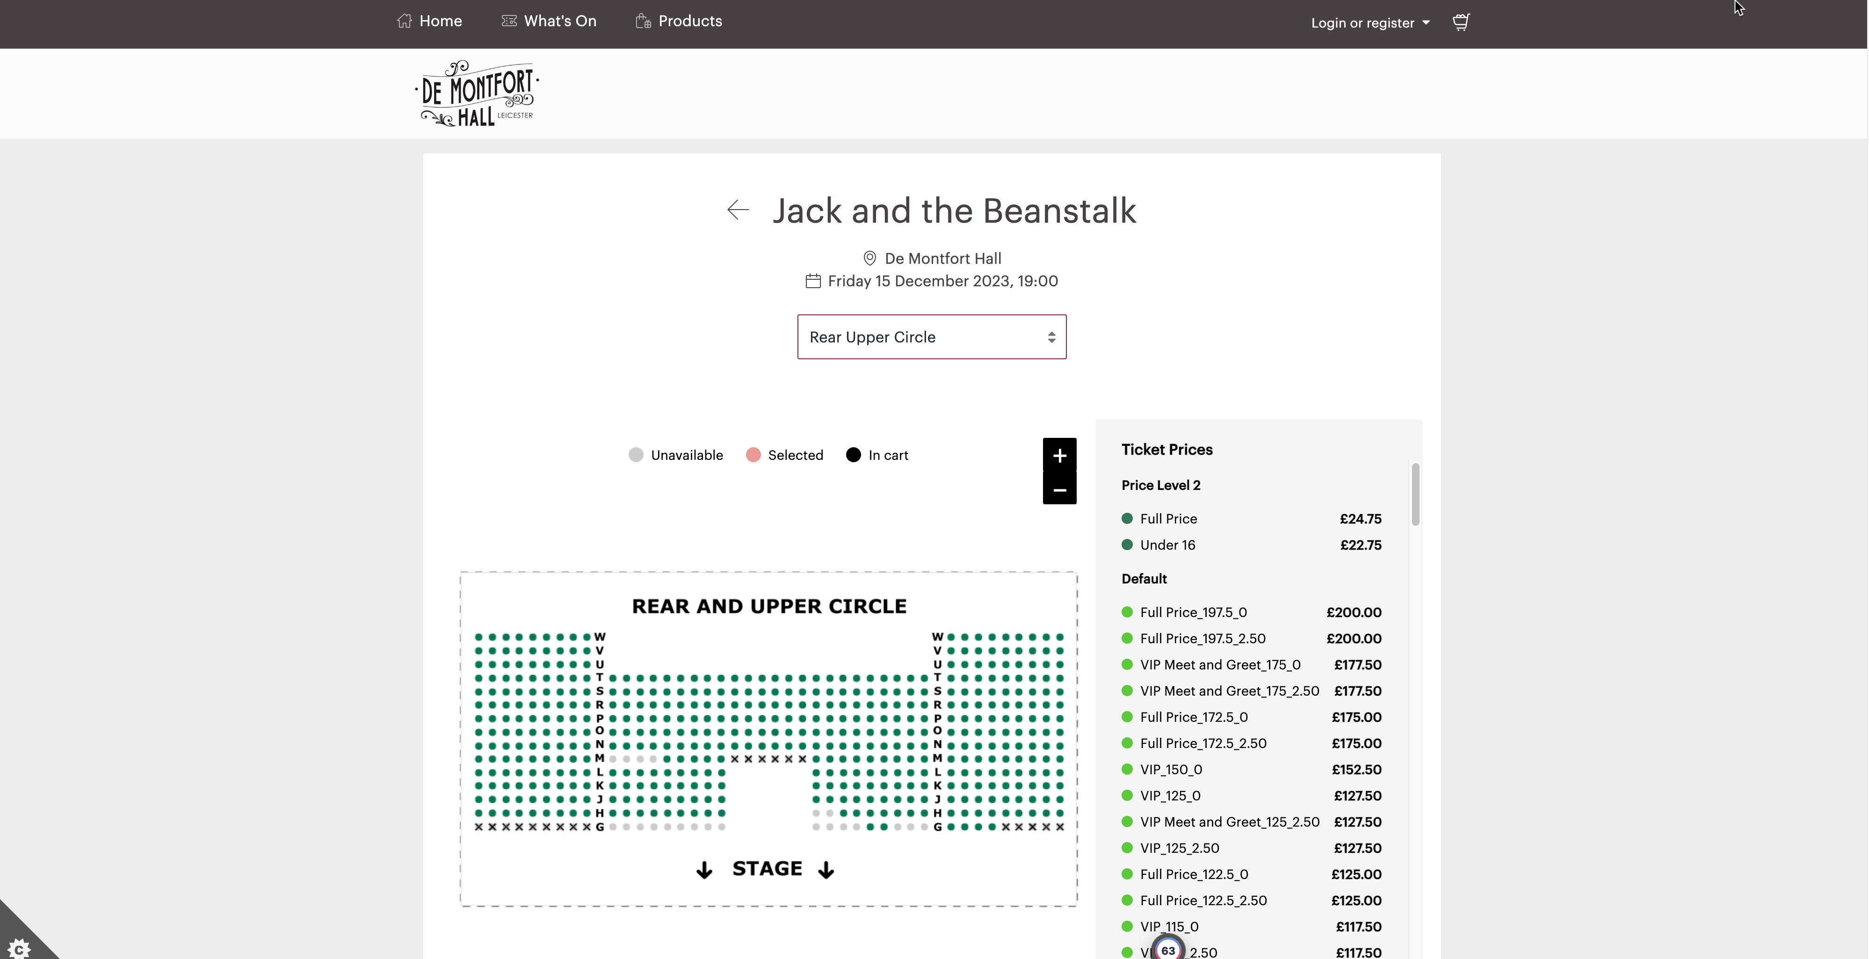Click the round 63 badge
This screenshot has width=1869, height=959.
[x=1168, y=950]
